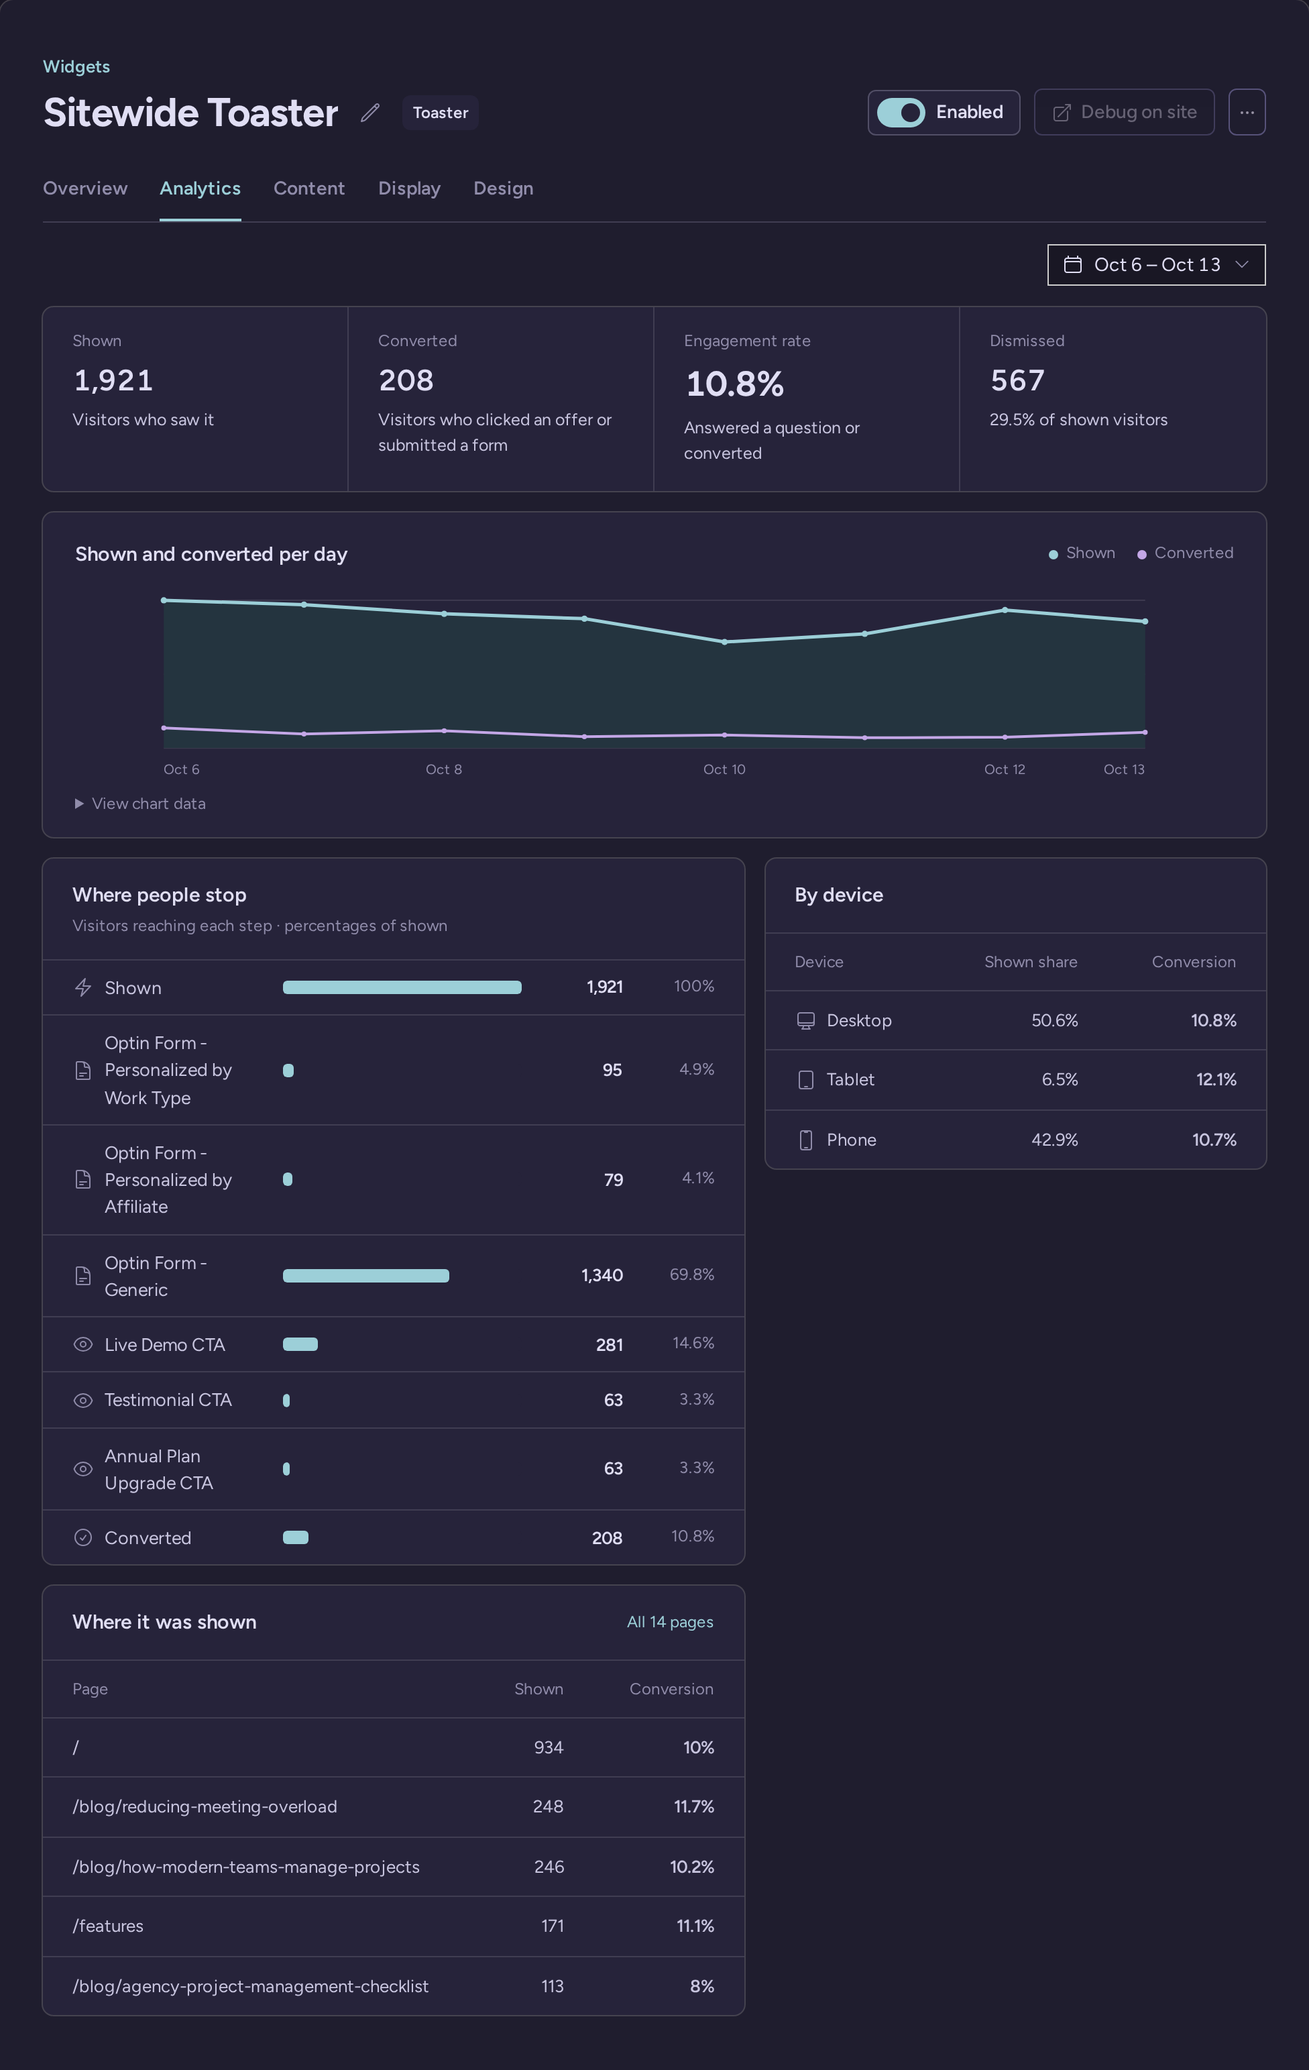Switch to the Display tab

pos(409,188)
